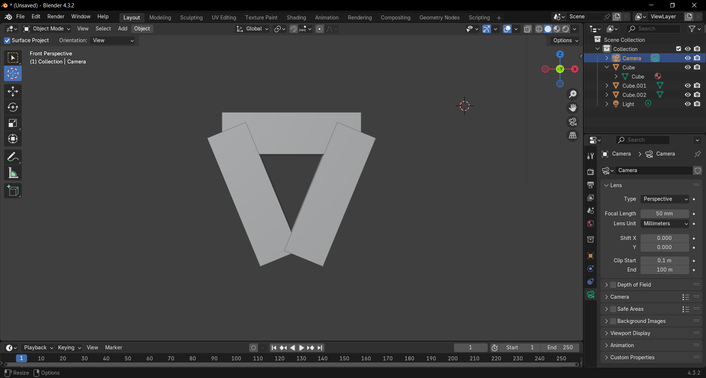
Task: Open the Render menu
Action: point(56,17)
